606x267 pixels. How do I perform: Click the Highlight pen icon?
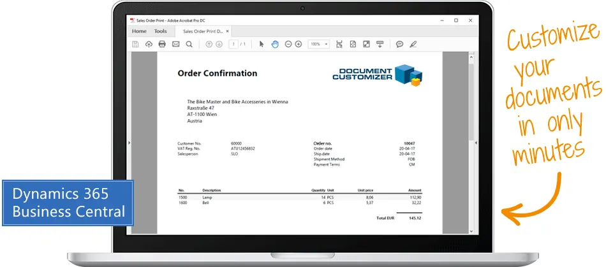click(x=413, y=45)
